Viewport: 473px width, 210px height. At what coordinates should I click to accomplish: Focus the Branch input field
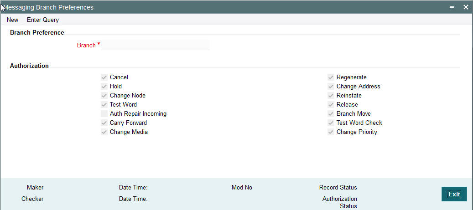click(x=155, y=45)
